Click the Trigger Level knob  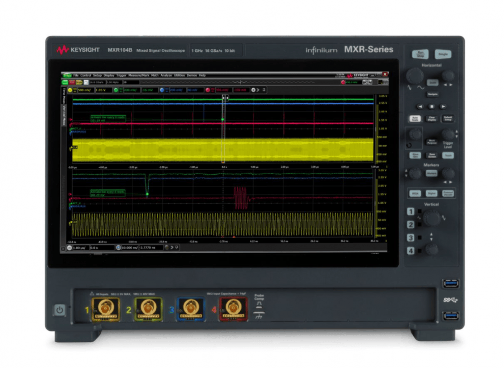pos(448,134)
